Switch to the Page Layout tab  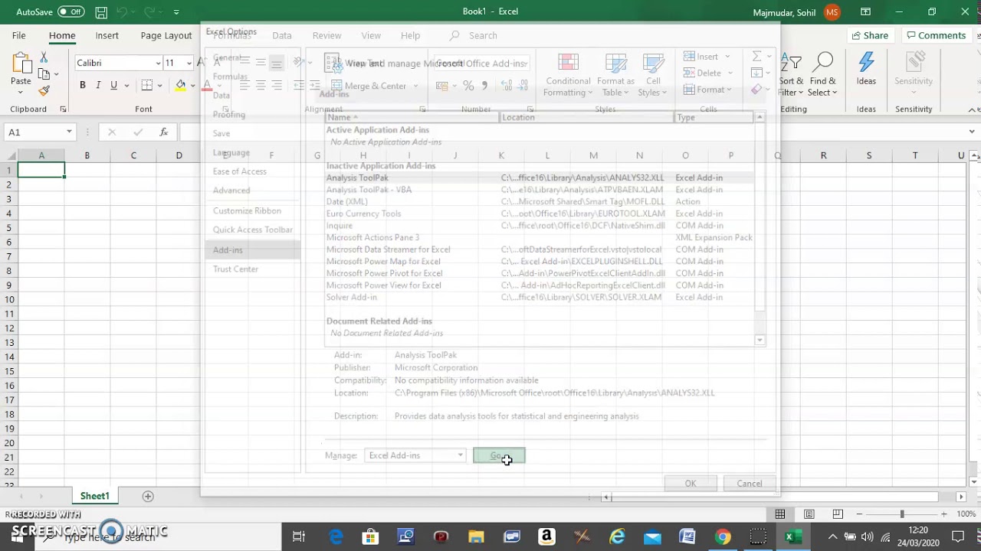pos(166,35)
